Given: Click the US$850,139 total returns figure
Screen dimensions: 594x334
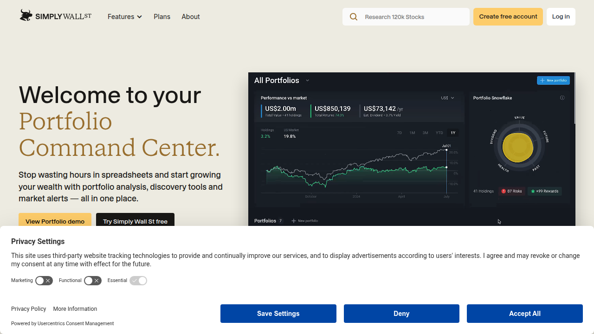Looking at the screenshot, I should tap(333, 109).
